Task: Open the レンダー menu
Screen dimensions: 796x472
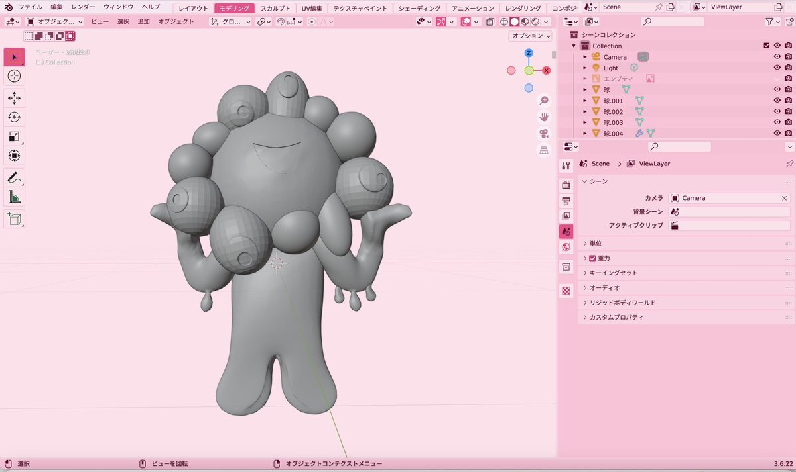Action: coord(83,7)
